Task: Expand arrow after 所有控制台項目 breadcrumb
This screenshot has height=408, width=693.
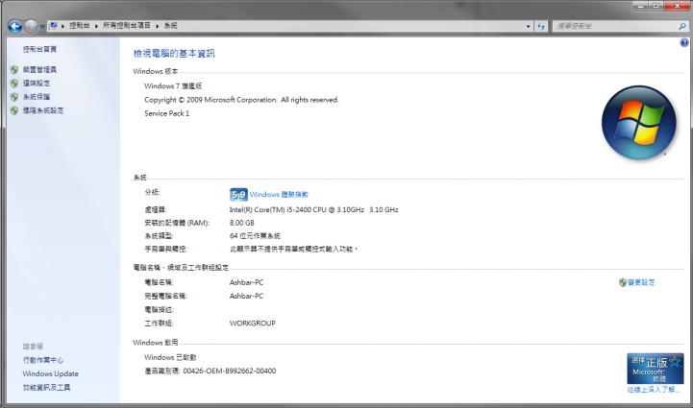Action: 158,26
